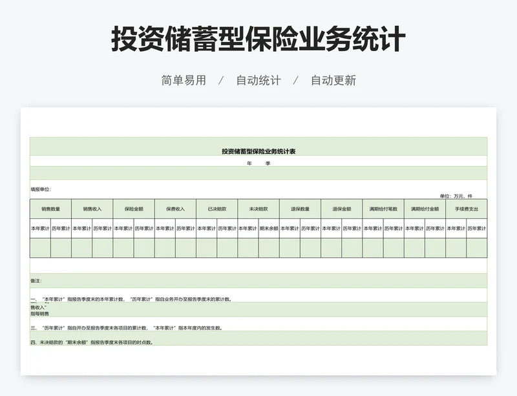Click 本年累计 under 手续费支出

click(456, 228)
